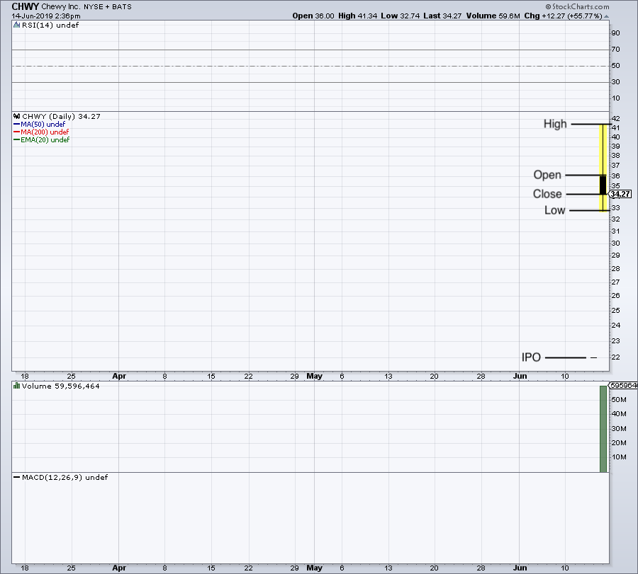Click the CHWY (Daily) 34.27 legend text
Screen dimensions: 638x574
click(x=61, y=116)
